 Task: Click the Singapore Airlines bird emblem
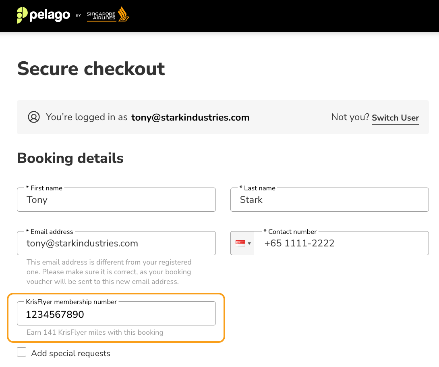[123, 14]
